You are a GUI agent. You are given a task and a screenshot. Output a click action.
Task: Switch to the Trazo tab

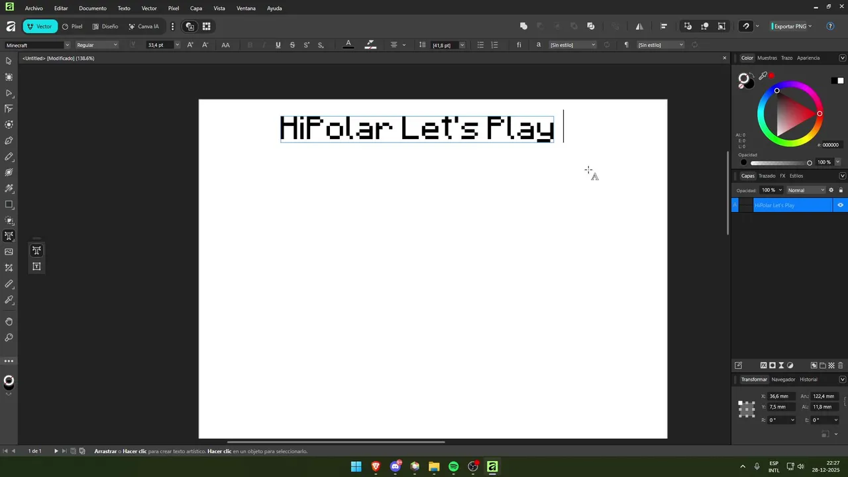pyautogui.click(x=786, y=58)
